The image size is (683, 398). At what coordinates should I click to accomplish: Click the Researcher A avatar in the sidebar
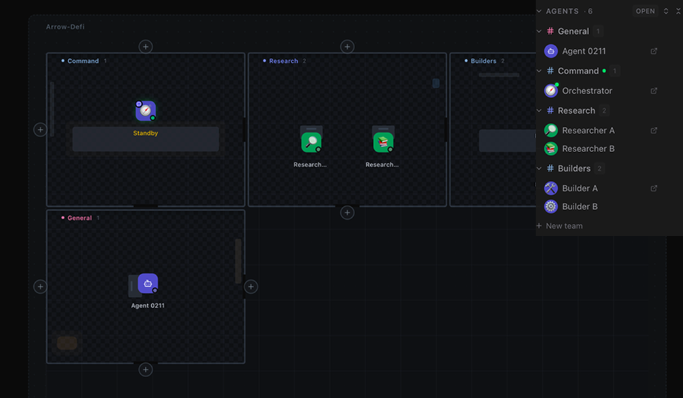tap(551, 130)
